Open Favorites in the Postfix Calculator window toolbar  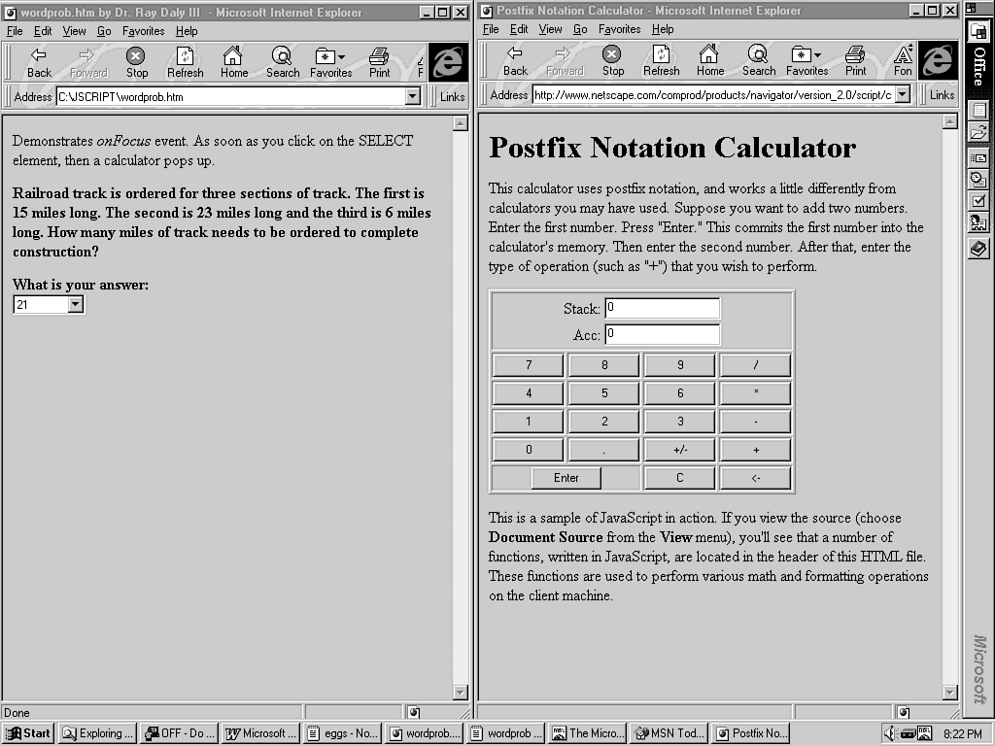click(x=806, y=61)
